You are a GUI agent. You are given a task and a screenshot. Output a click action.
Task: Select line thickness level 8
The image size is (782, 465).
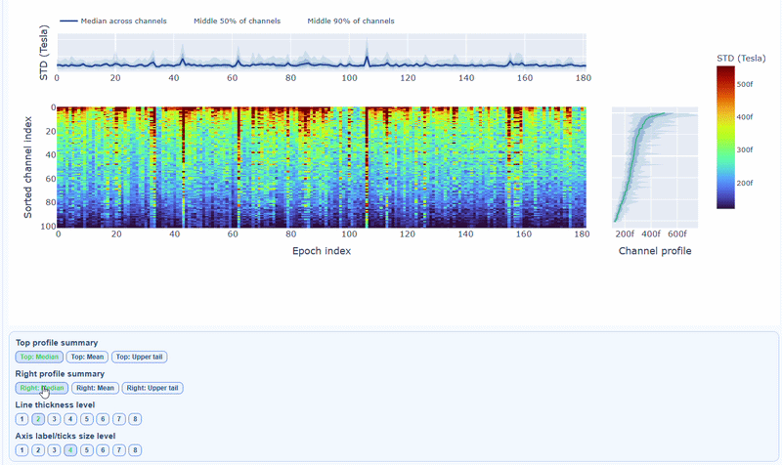(x=135, y=419)
